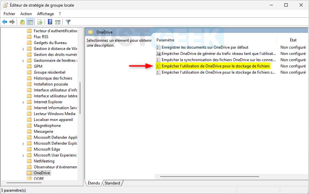Screen dimensions: 309x194
Task: Select Microsoft Edge tree item
Action: pos(47,149)
